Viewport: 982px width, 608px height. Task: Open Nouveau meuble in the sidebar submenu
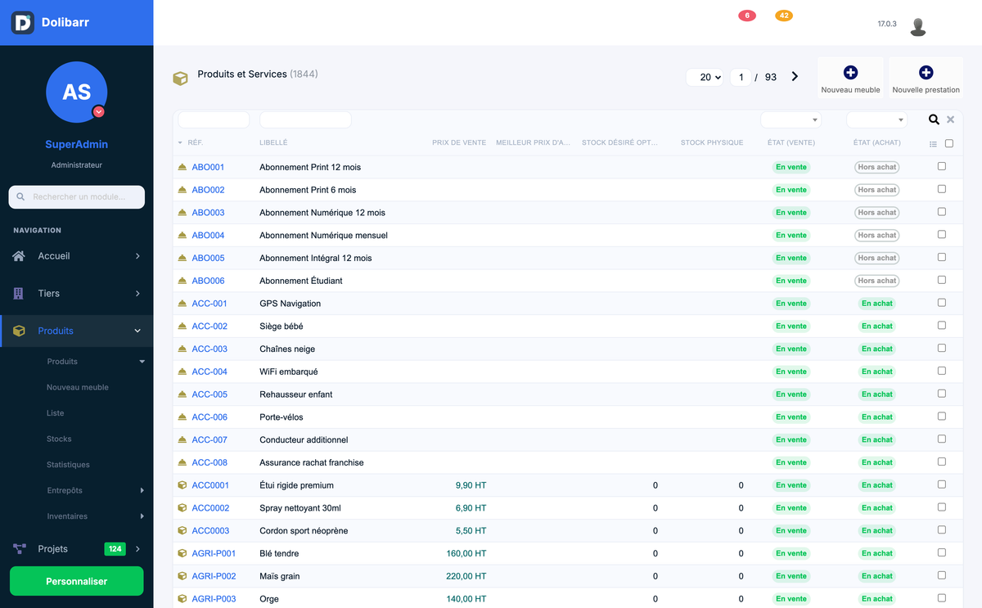78,387
